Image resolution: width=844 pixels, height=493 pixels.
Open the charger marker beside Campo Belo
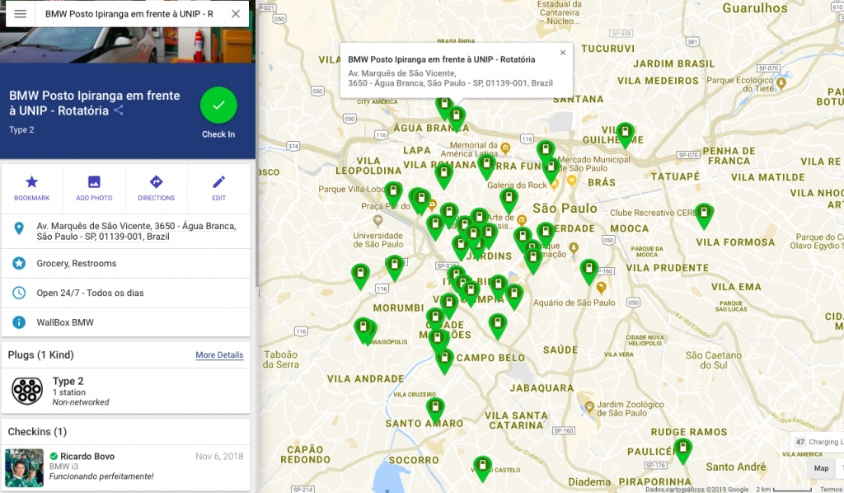coord(444,361)
